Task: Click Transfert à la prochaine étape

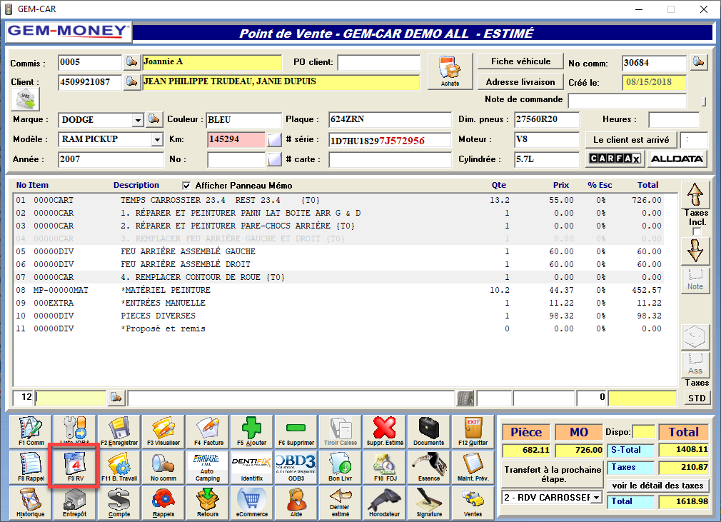Action: tap(553, 474)
